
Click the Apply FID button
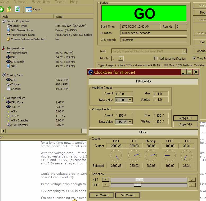point(185,118)
